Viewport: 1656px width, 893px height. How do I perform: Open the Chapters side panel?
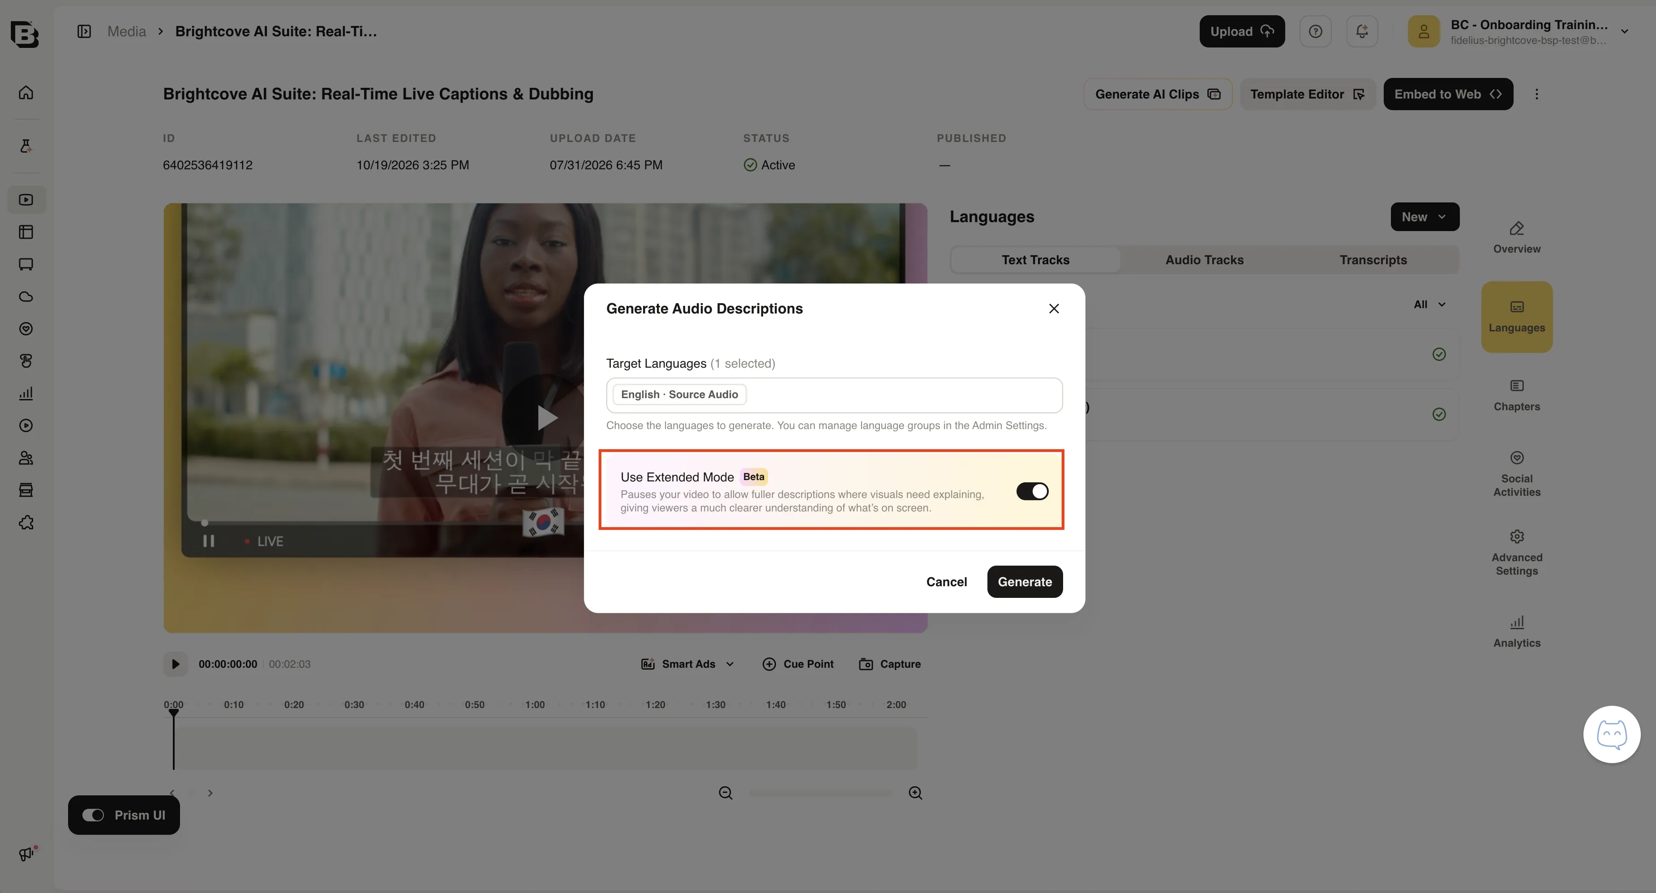1516,395
